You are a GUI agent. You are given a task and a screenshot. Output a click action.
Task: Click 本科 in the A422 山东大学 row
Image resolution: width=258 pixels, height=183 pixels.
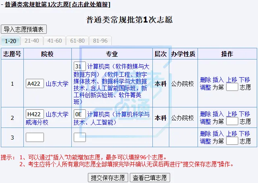click(x=160, y=84)
